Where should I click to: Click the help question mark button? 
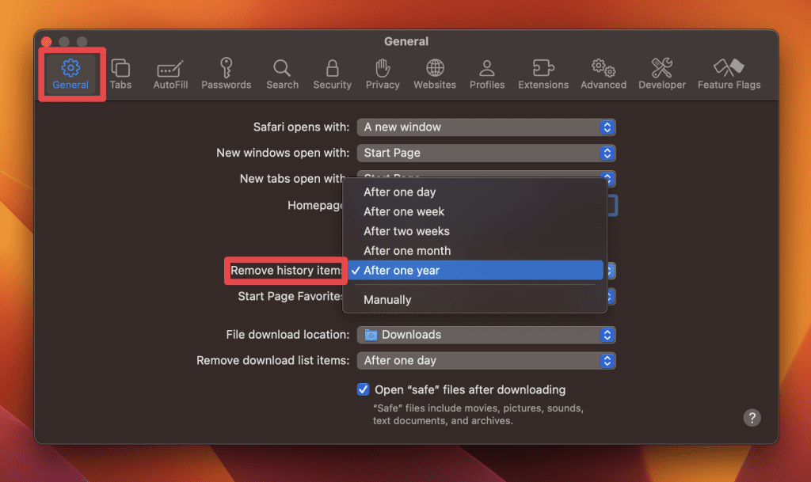(x=752, y=417)
